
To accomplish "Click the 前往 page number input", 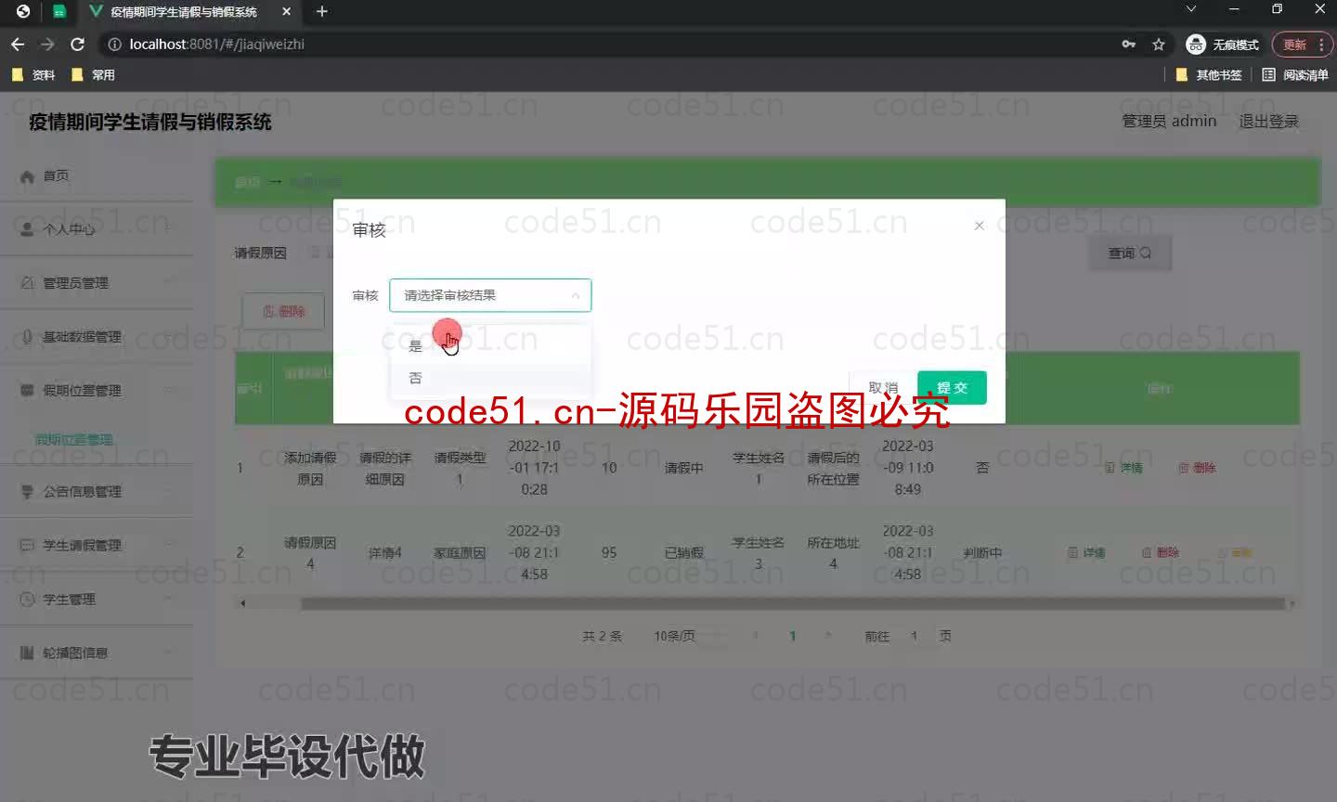I will point(915,636).
